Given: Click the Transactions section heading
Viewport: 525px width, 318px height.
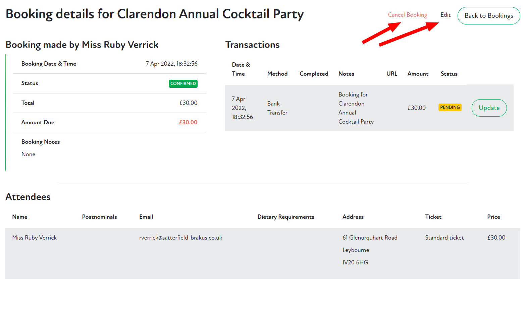Looking at the screenshot, I should point(252,45).
